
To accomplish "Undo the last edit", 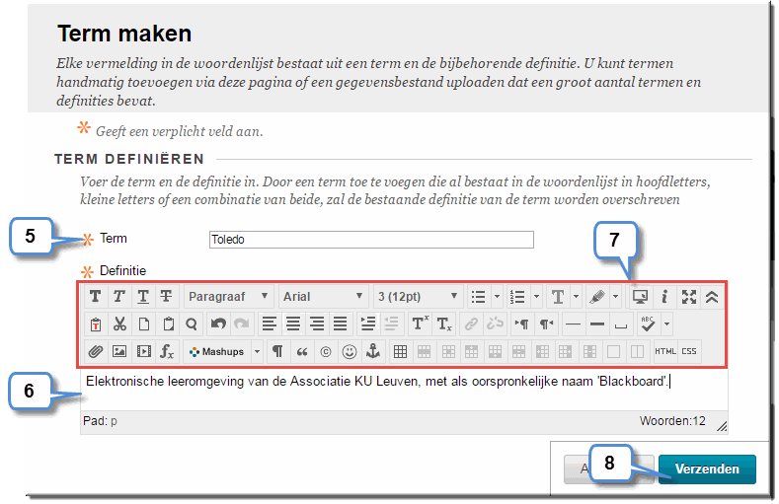I will (218, 324).
